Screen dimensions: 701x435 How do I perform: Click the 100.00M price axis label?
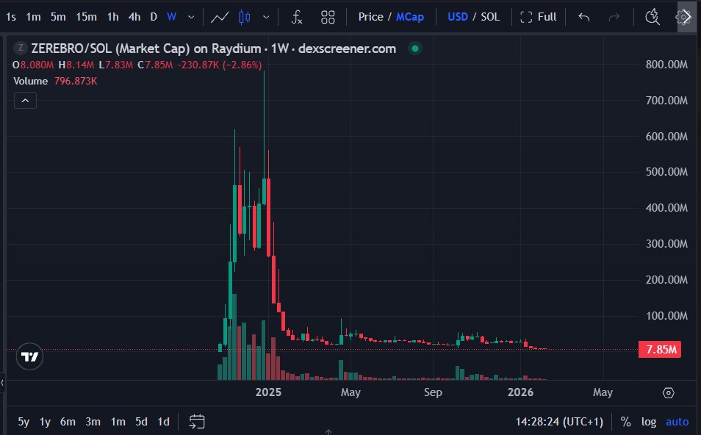point(666,316)
